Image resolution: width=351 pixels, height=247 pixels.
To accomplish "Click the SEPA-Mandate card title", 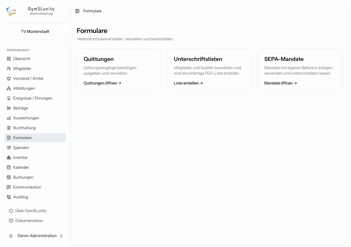I will pyautogui.click(x=284, y=59).
